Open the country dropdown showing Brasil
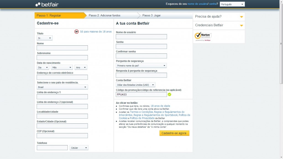 pyautogui.click(x=62, y=87)
